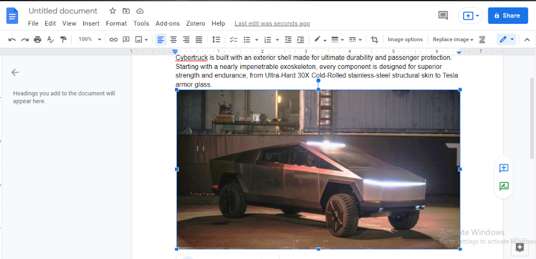Toggle center alignment
The height and width of the screenshot is (259, 536).
pos(173,39)
